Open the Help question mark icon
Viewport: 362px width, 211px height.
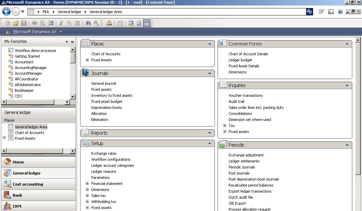coord(340,12)
